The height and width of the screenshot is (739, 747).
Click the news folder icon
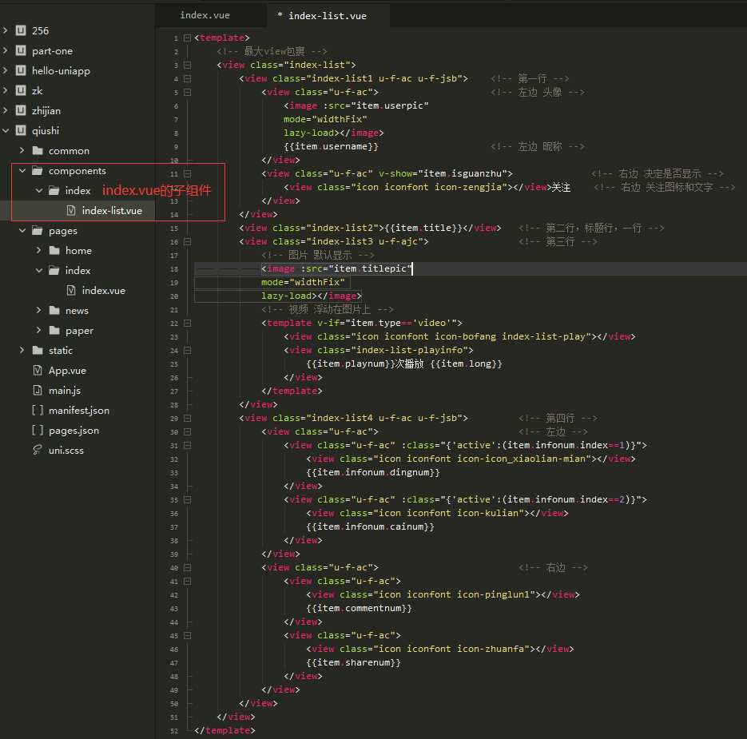pos(54,311)
